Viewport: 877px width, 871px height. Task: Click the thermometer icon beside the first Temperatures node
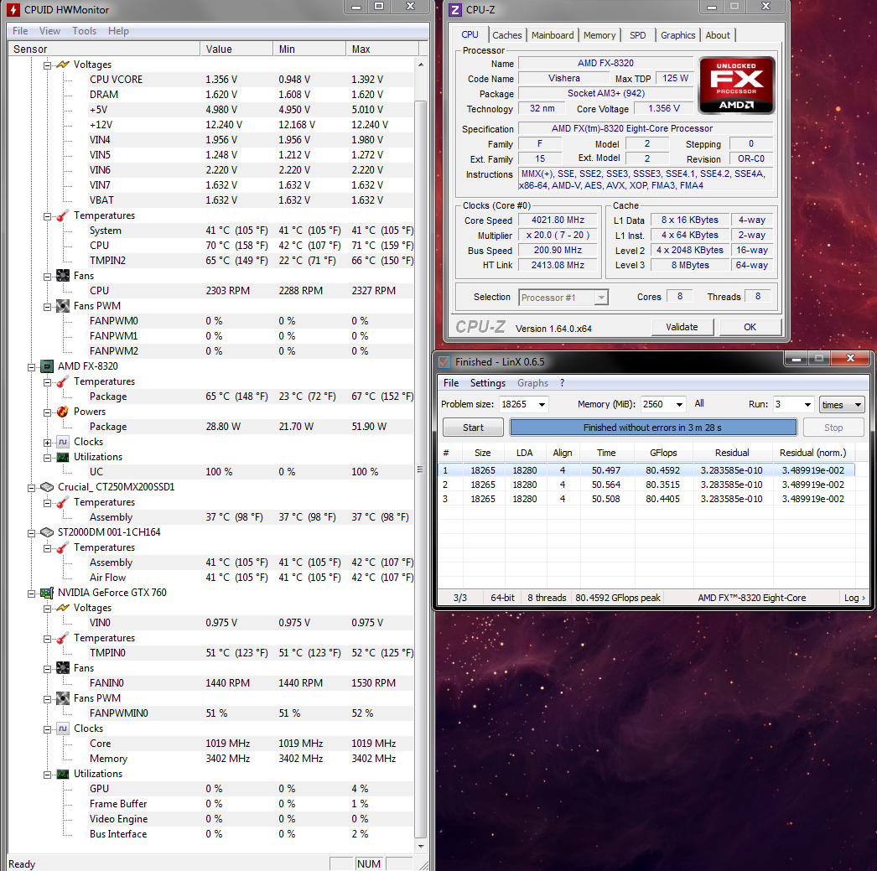pos(63,215)
